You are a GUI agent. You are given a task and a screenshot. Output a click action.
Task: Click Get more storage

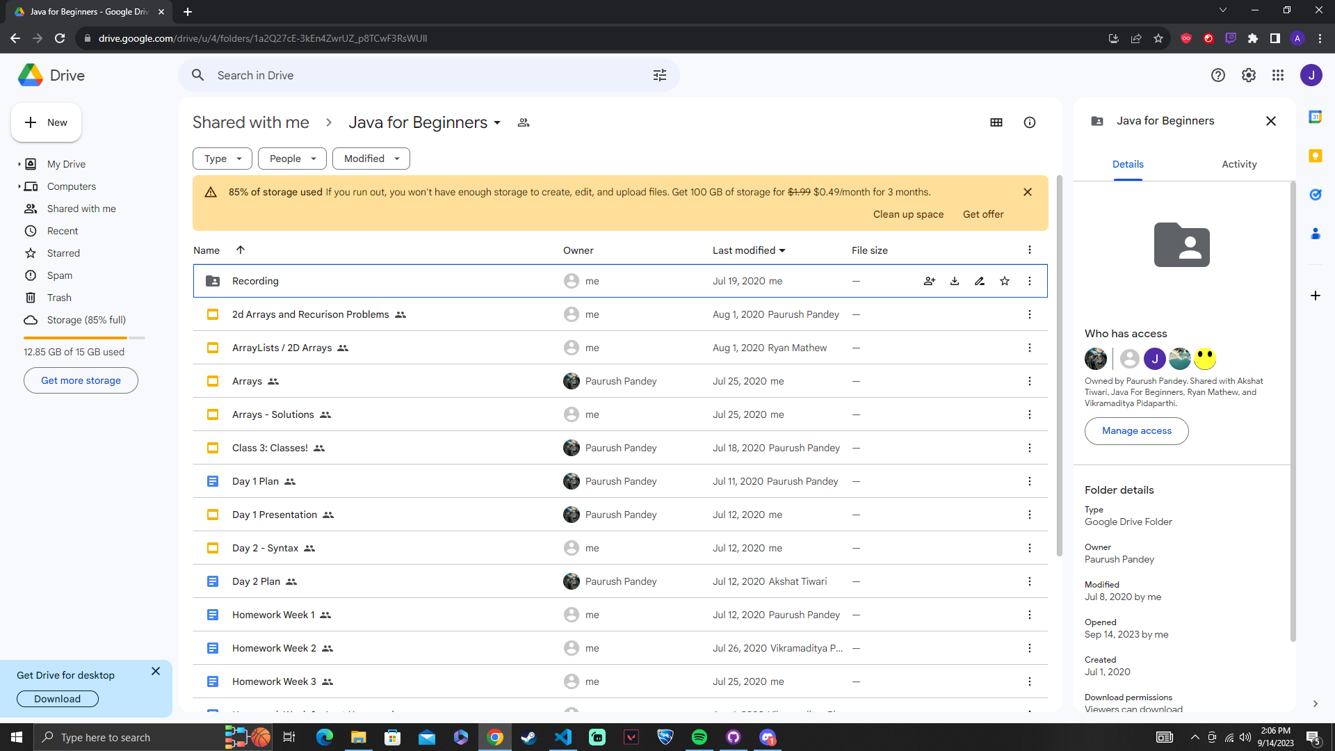pos(81,380)
